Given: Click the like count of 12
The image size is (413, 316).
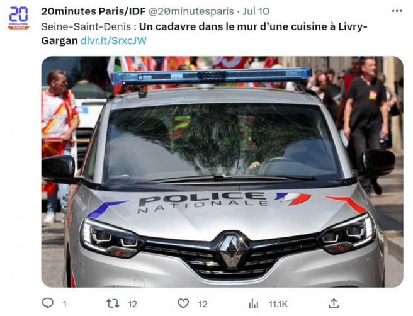Looking at the screenshot, I should click(x=203, y=304).
